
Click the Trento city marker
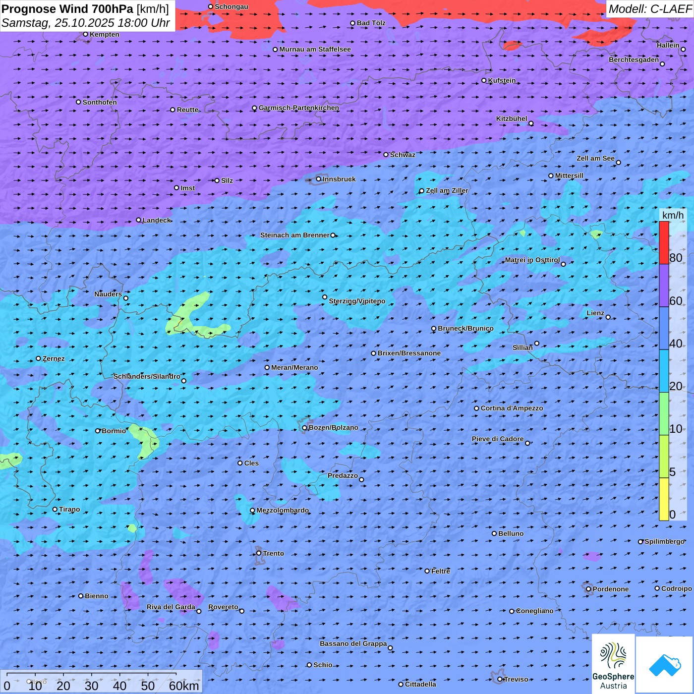[x=259, y=553]
